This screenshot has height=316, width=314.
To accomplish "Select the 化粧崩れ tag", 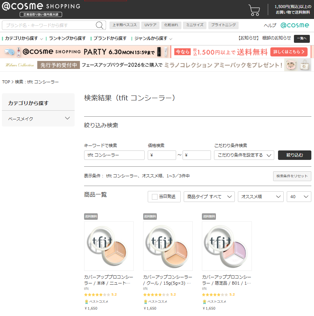I will (171, 25).
